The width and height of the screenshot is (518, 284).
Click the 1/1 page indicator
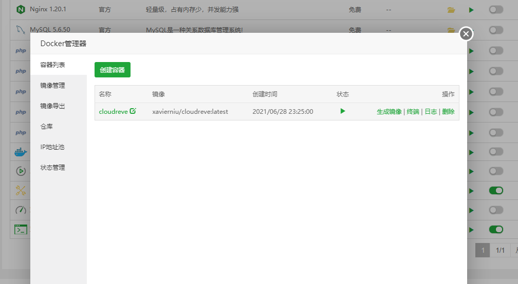tap(500, 250)
